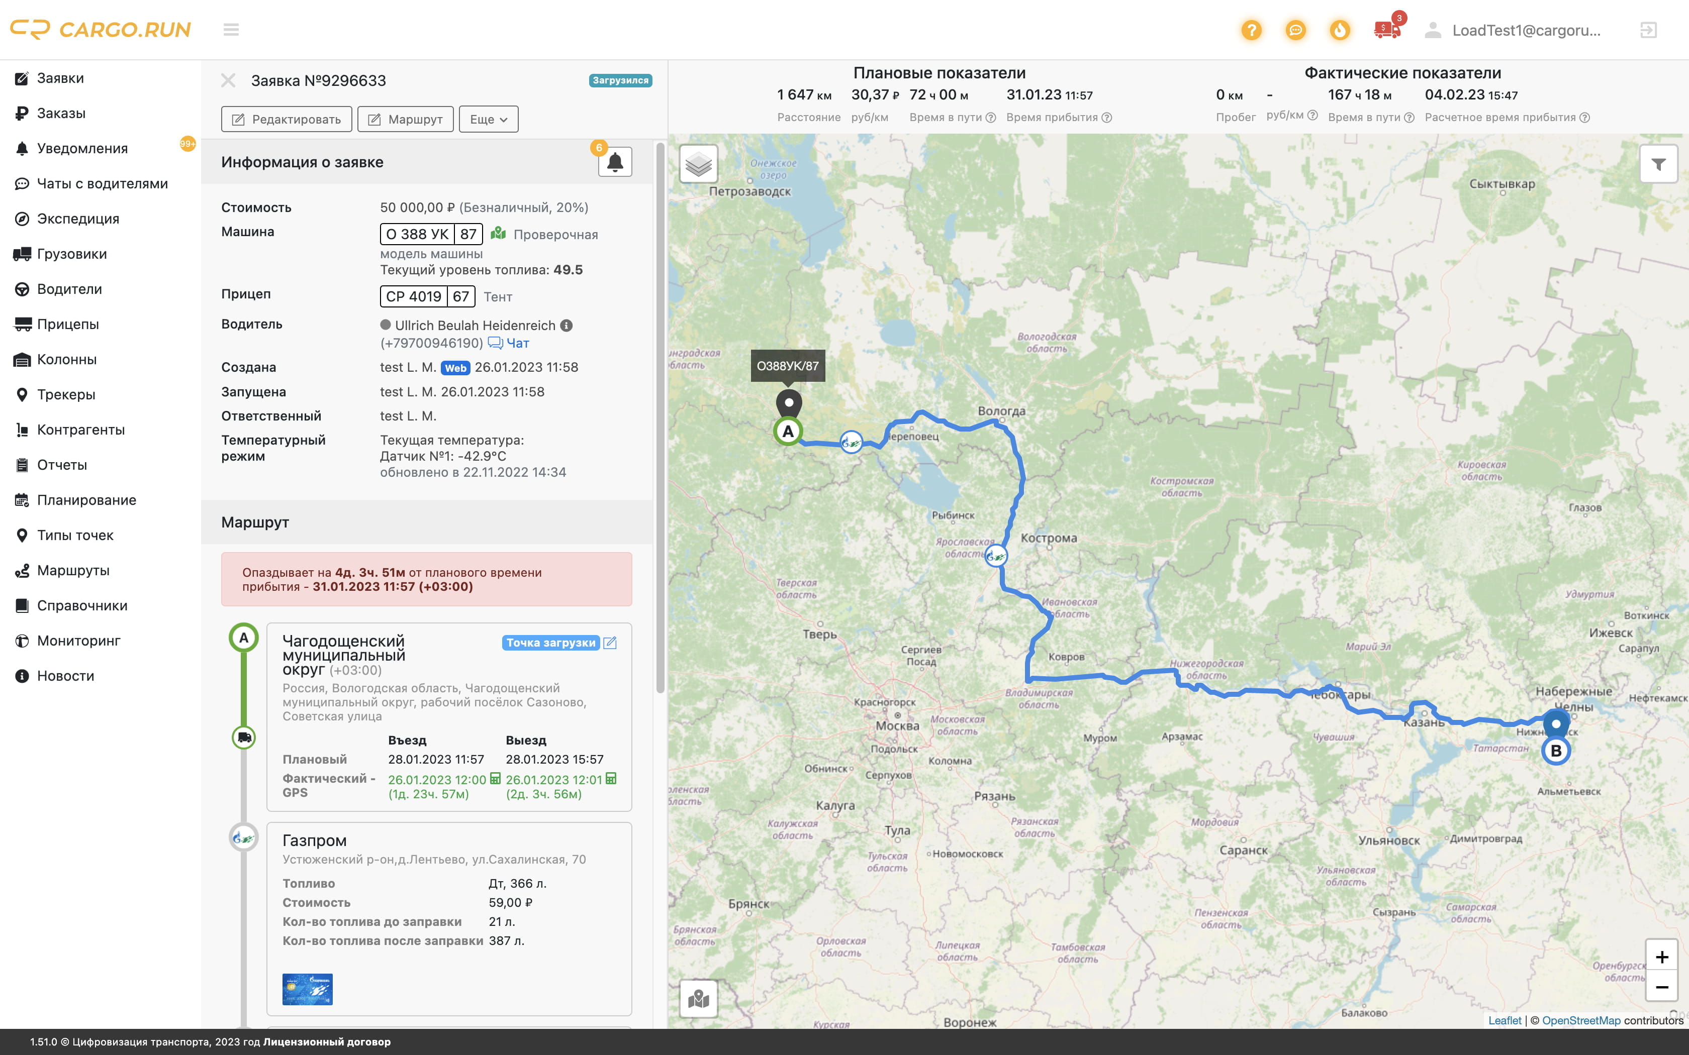Click truck progress marker on route timeline
This screenshot has width=1689, height=1055.
[x=244, y=737]
